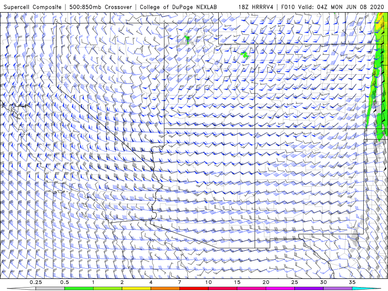Click the orange color bar segment
The height and width of the screenshot is (291, 388).
pos(165,289)
